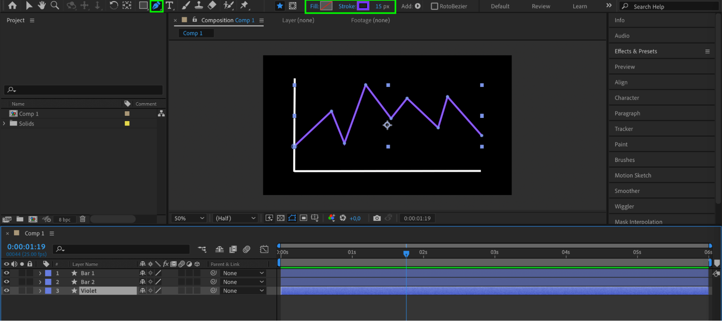Image resolution: width=722 pixels, height=321 pixels.
Task: Open the (Half) resolution dropdown
Action: click(x=235, y=218)
